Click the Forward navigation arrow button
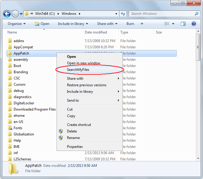Screen dimensions: 203x179 point(15,14)
